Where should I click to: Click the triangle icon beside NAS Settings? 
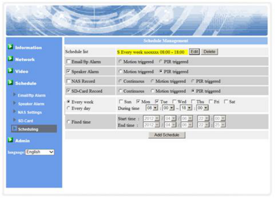click(x=14, y=112)
